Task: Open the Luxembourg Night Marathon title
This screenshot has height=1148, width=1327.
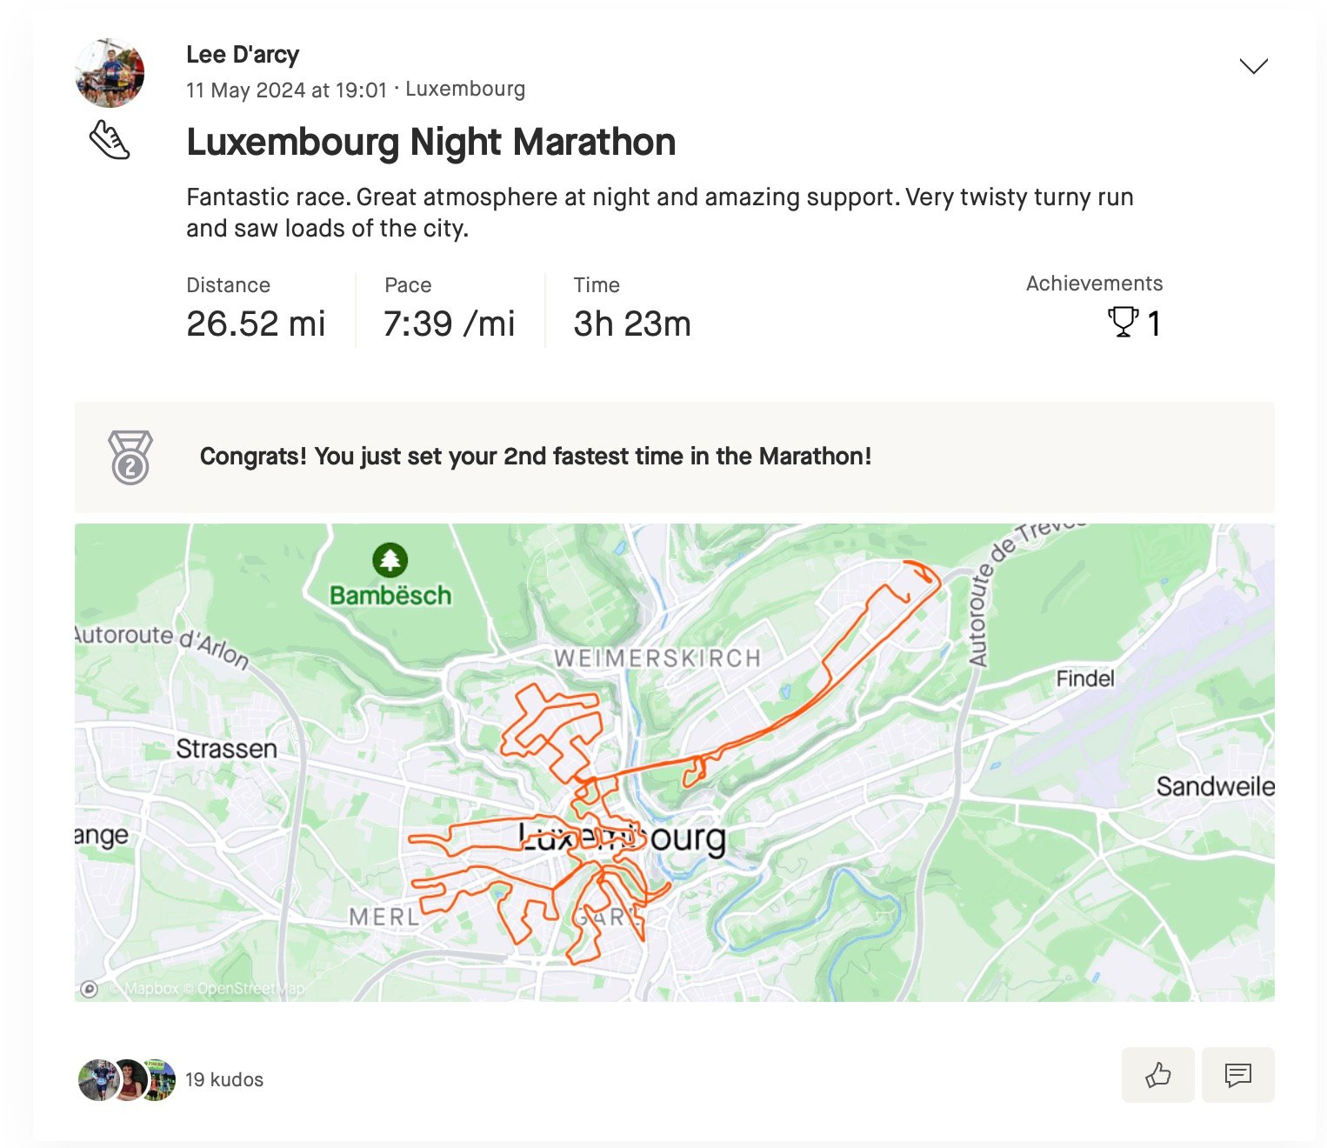Action: [x=430, y=142]
